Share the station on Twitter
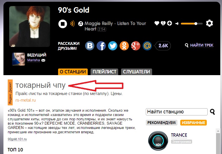222x154 pixels. point(113,46)
